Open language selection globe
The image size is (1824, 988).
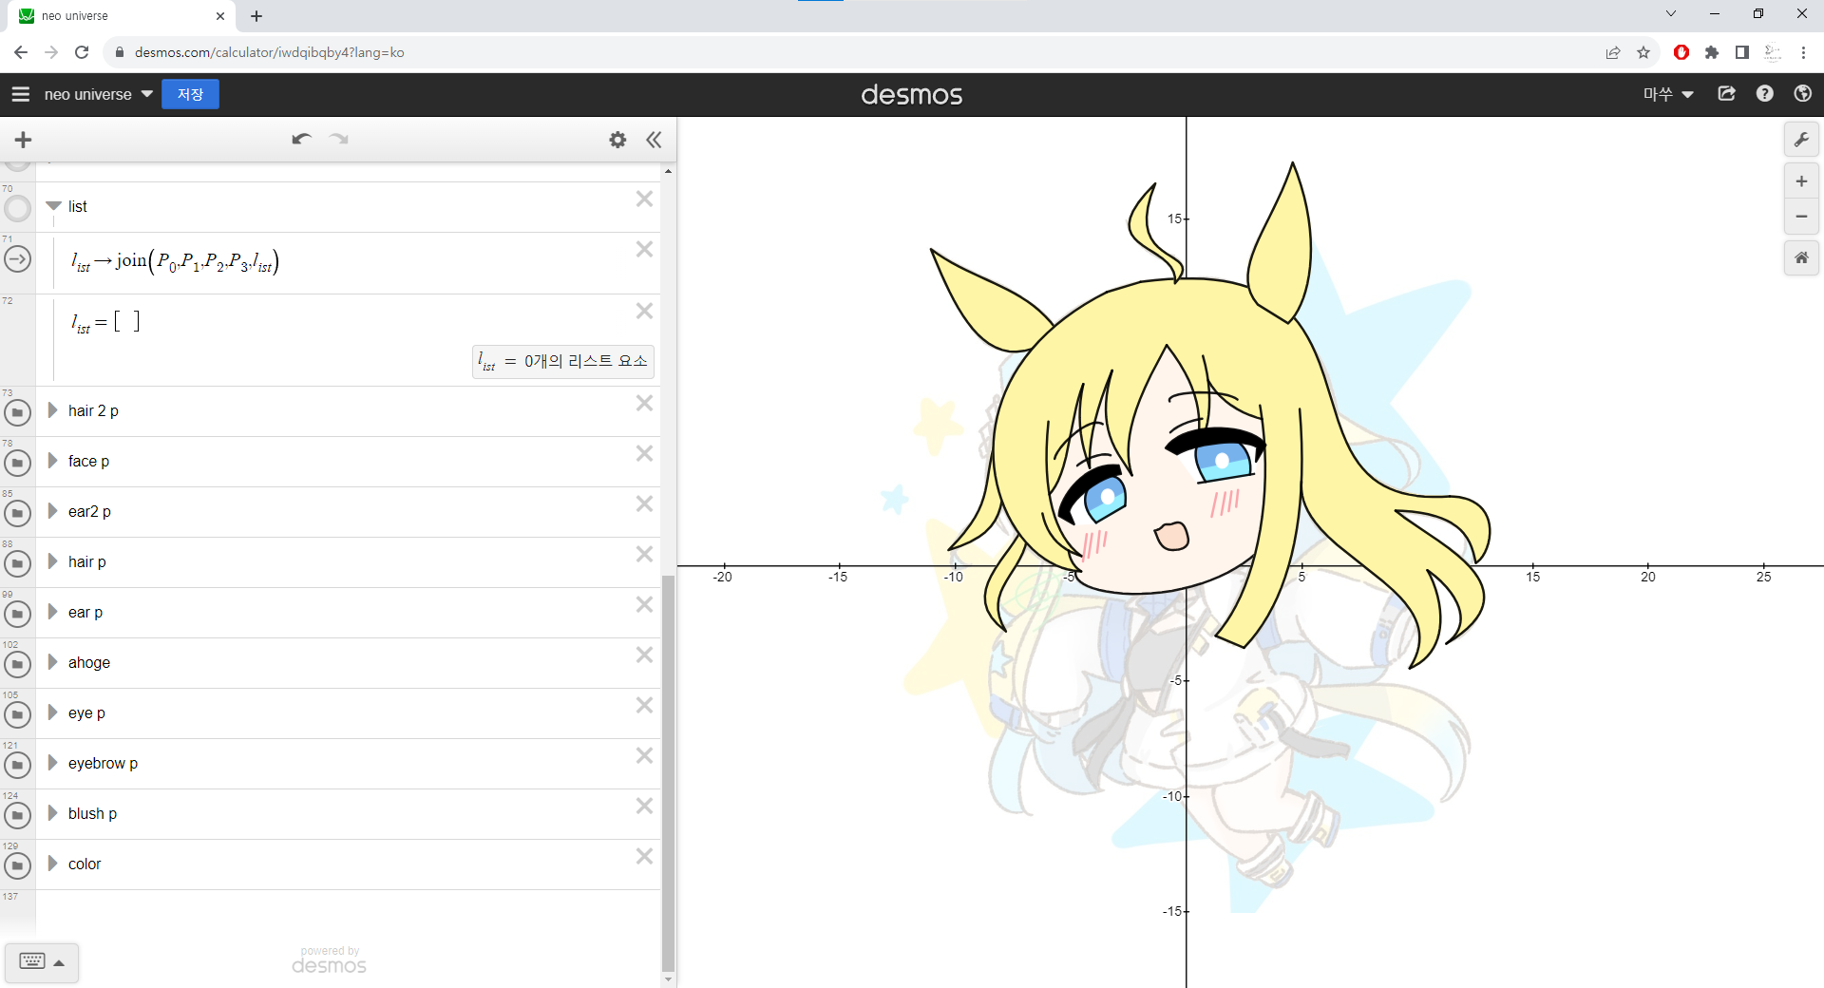(x=1802, y=94)
